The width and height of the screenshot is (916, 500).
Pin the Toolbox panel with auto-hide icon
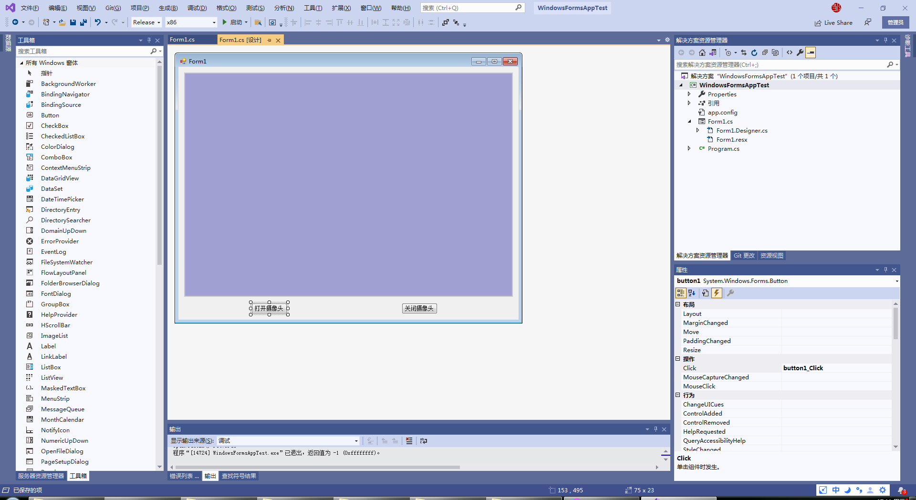(x=149, y=41)
